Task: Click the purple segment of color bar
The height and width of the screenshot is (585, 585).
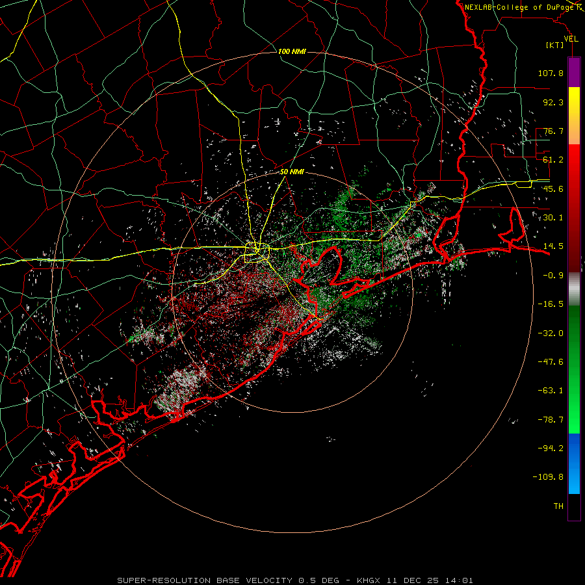Action: (x=574, y=72)
